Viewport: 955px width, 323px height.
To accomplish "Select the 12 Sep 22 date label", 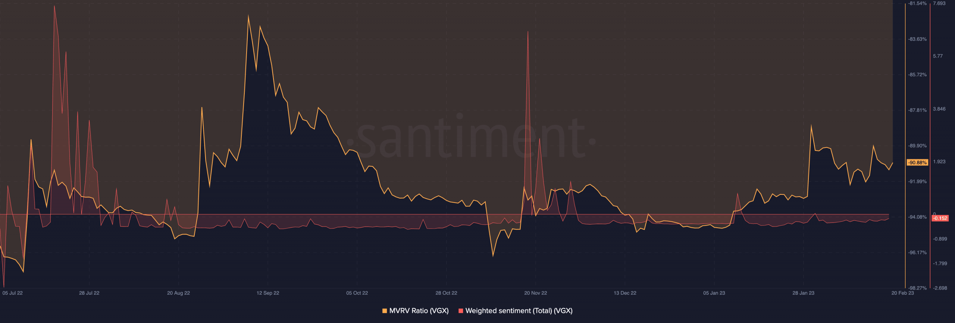I will [268, 293].
